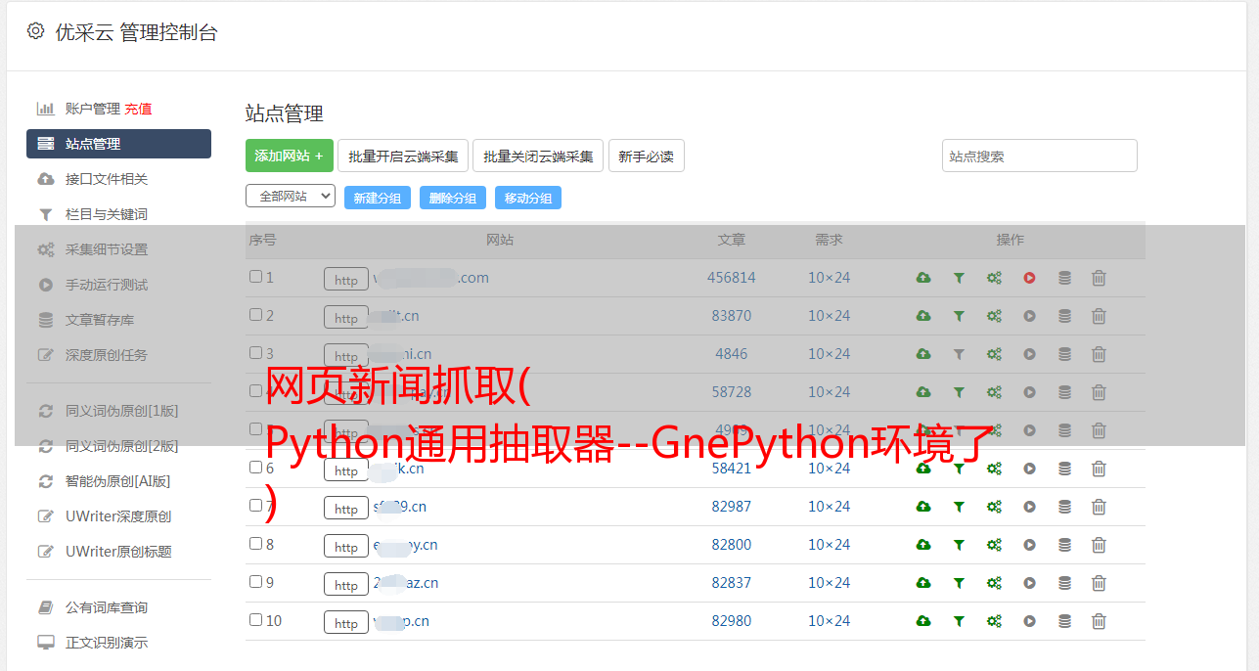Click 新手必读 button

pos(646,156)
